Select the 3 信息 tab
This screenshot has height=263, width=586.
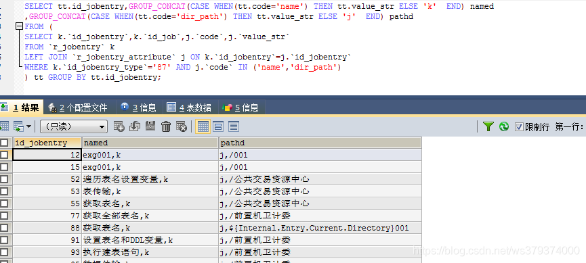pyautogui.click(x=139, y=107)
